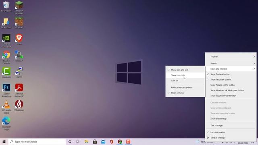
Task: Select the Brave browser shortcut
Action: point(19,39)
